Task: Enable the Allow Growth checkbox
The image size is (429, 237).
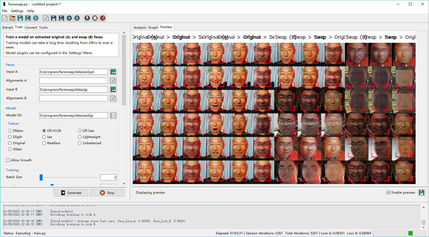Action: (x=8, y=160)
